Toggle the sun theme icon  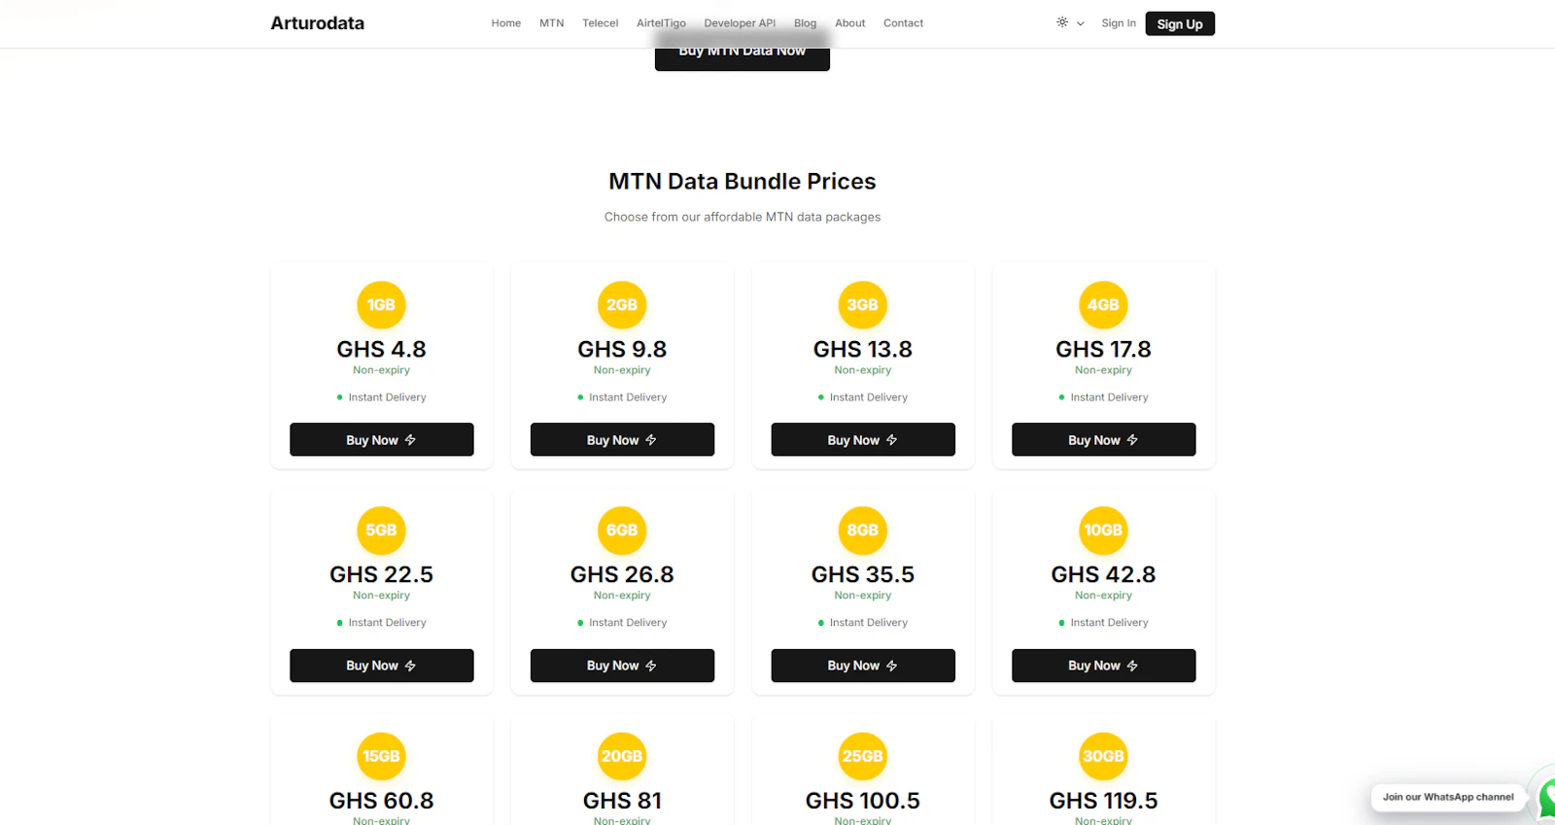(x=1062, y=22)
